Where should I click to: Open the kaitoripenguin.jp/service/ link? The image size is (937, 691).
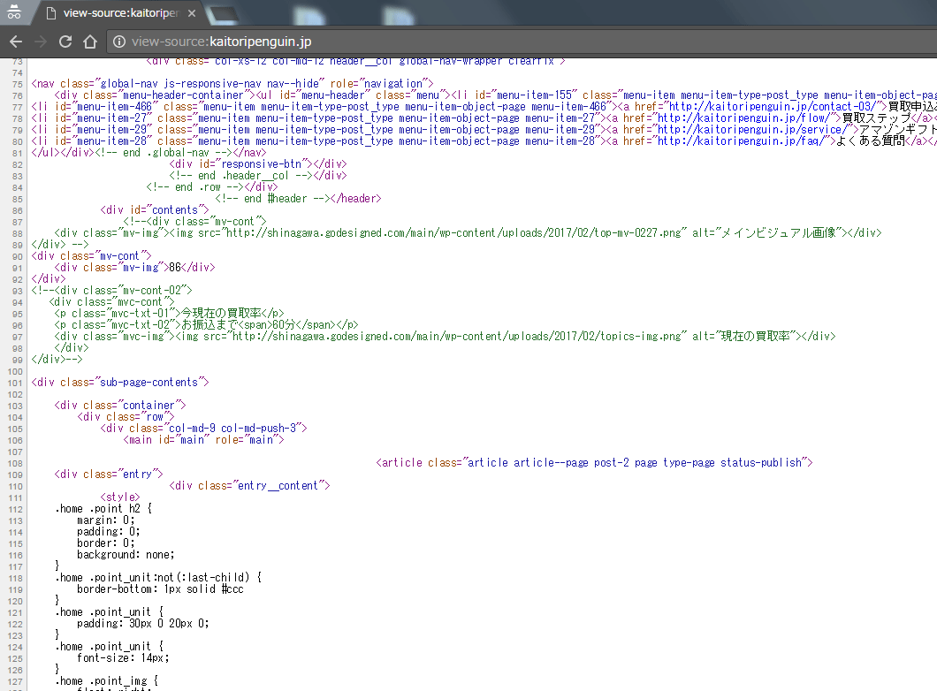pyautogui.click(x=754, y=129)
